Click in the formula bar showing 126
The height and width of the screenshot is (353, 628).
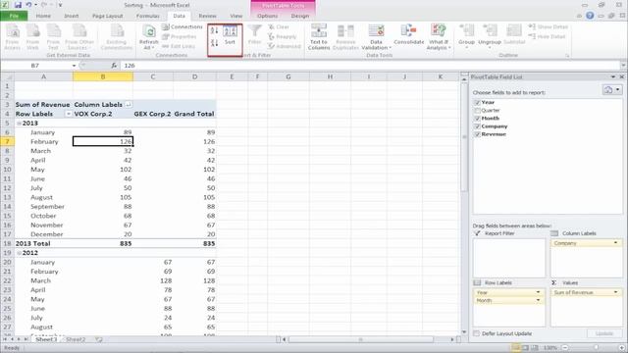click(x=371, y=66)
